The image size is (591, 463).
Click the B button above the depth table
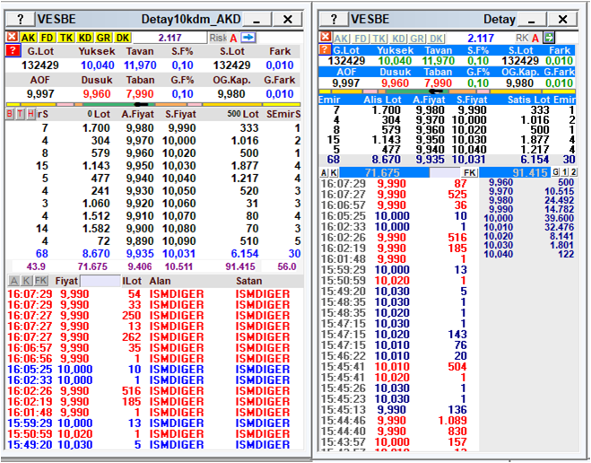pyautogui.click(x=10, y=114)
